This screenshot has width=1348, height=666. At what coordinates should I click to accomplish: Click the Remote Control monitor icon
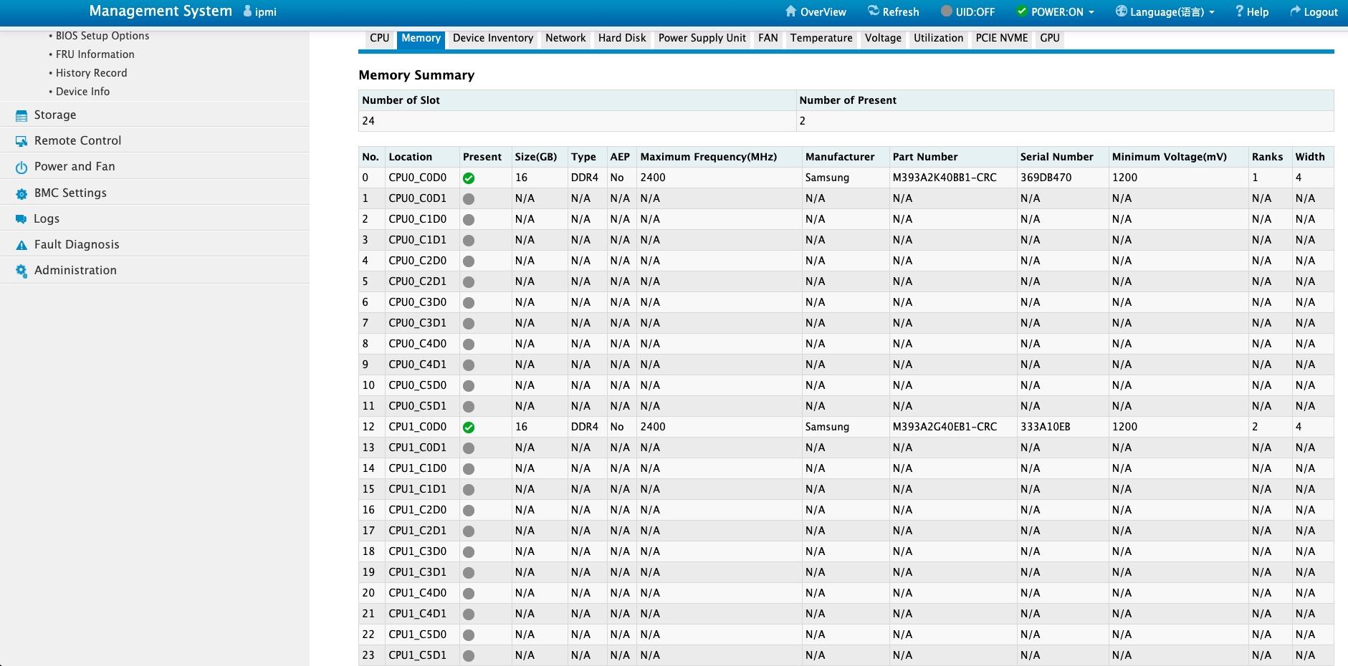(x=21, y=142)
